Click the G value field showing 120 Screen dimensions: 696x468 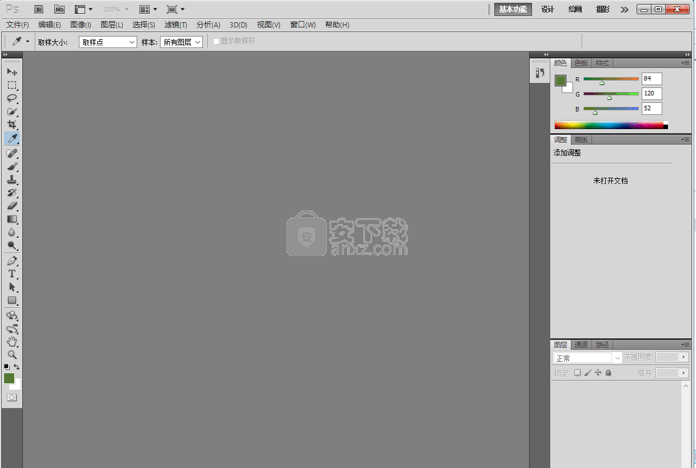click(x=651, y=93)
